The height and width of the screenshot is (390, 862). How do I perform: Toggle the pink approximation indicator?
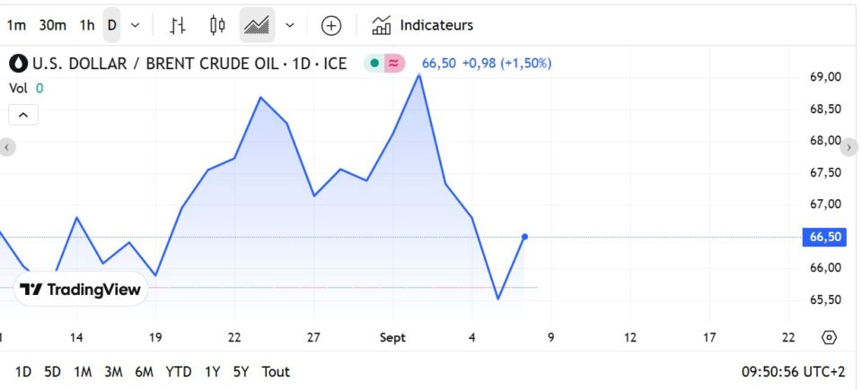395,64
